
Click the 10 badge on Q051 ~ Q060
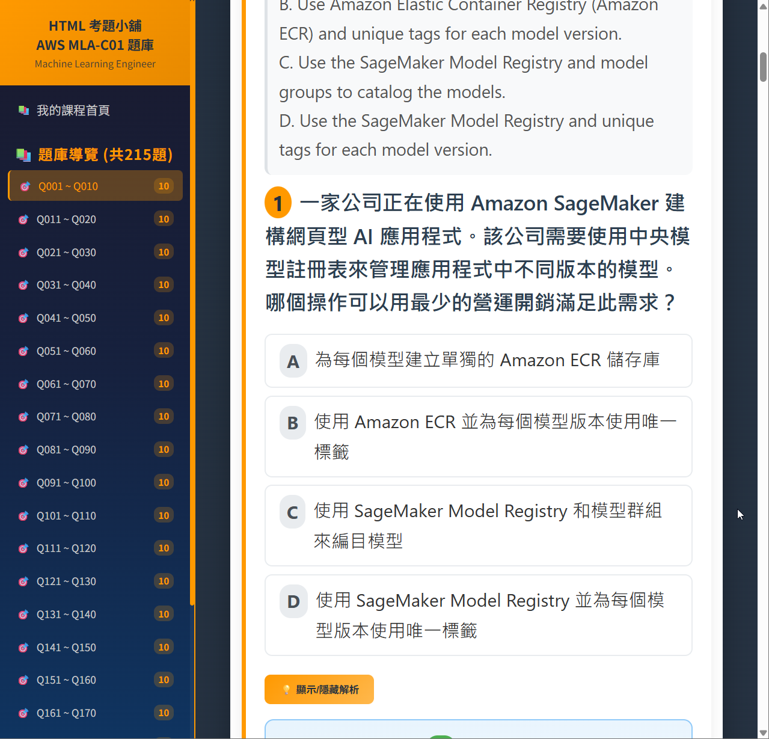pos(164,351)
